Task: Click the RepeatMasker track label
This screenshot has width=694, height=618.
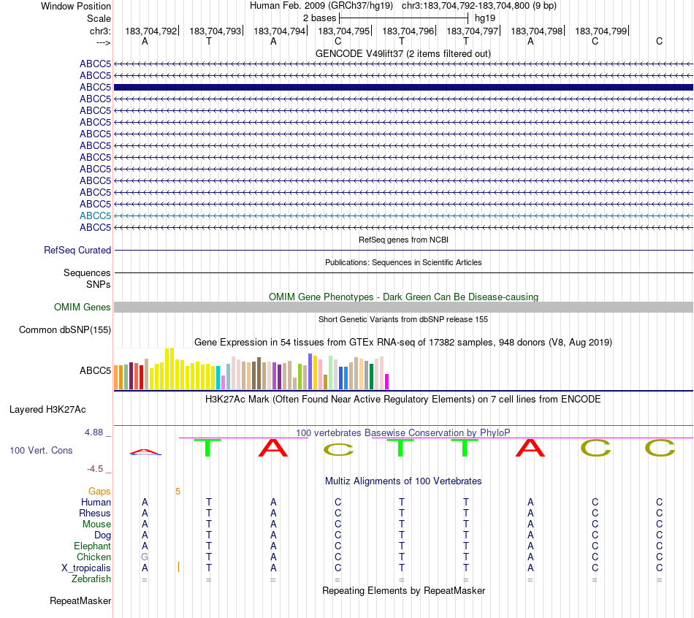Action: point(80,601)
